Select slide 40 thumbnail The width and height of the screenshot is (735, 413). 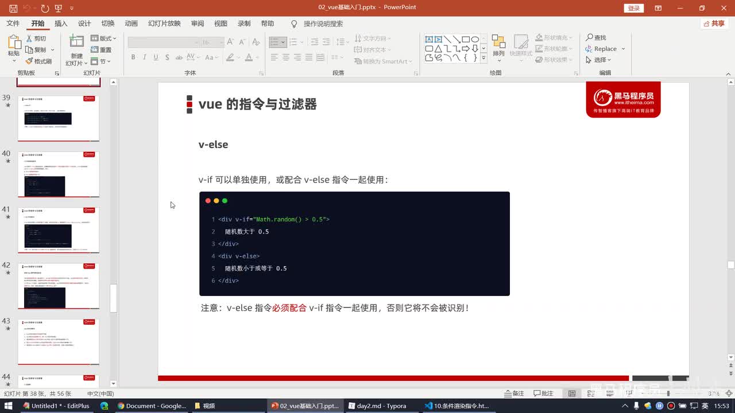point(59,174)
